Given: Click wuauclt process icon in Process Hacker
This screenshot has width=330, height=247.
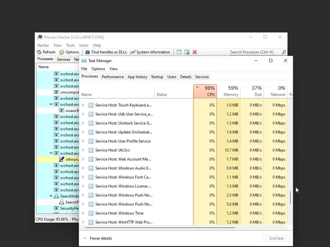Looking at the screenshot, I should click(62, 111).
